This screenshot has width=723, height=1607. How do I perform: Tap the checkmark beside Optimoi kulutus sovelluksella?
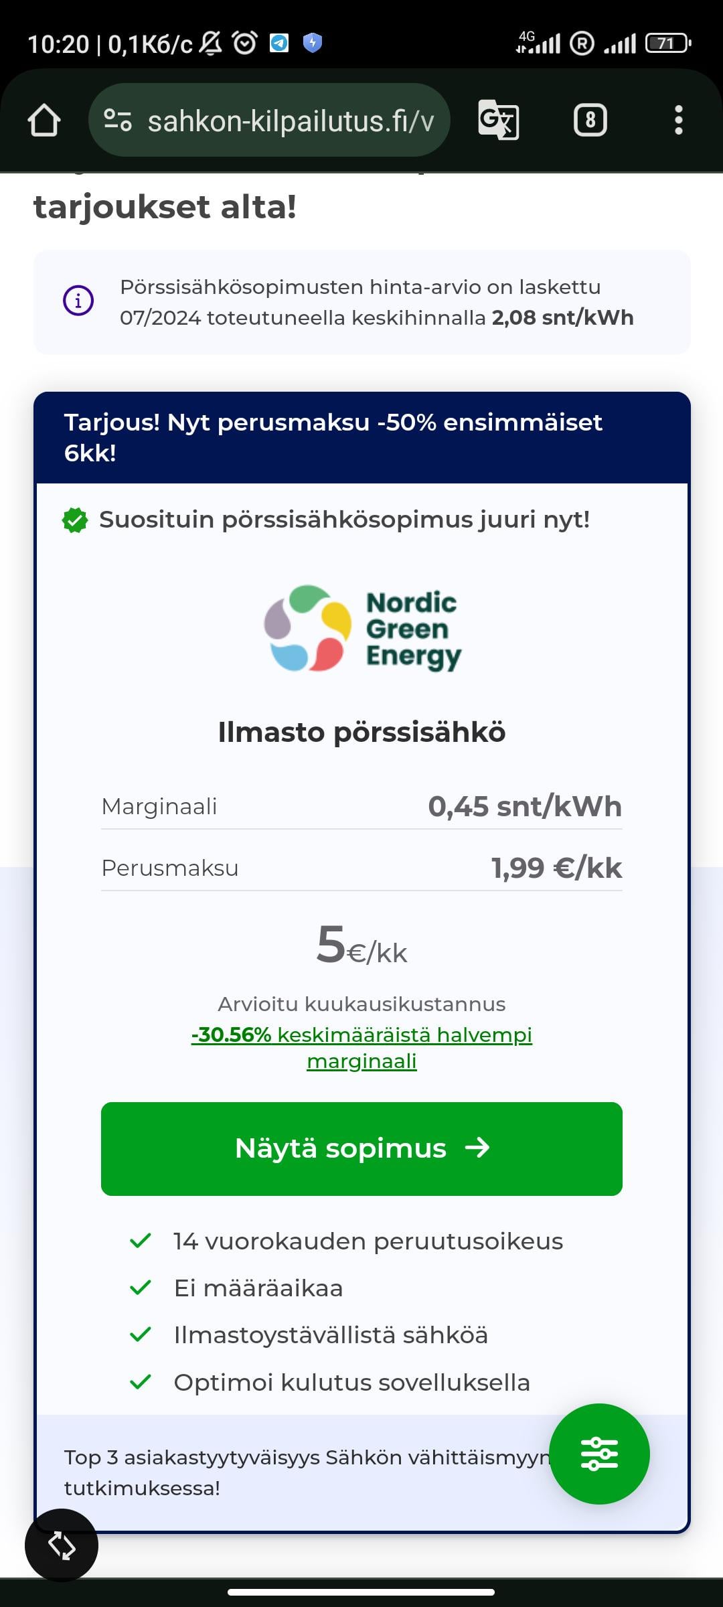coord(141,1382)
